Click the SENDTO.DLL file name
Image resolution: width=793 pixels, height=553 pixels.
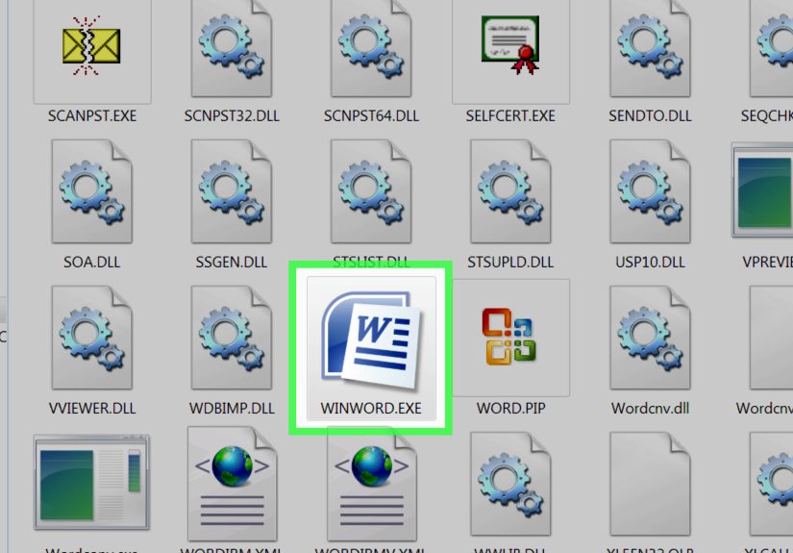[651, 115]
